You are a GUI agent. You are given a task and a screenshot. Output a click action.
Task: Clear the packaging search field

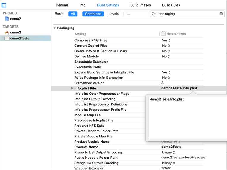point(221,14)
